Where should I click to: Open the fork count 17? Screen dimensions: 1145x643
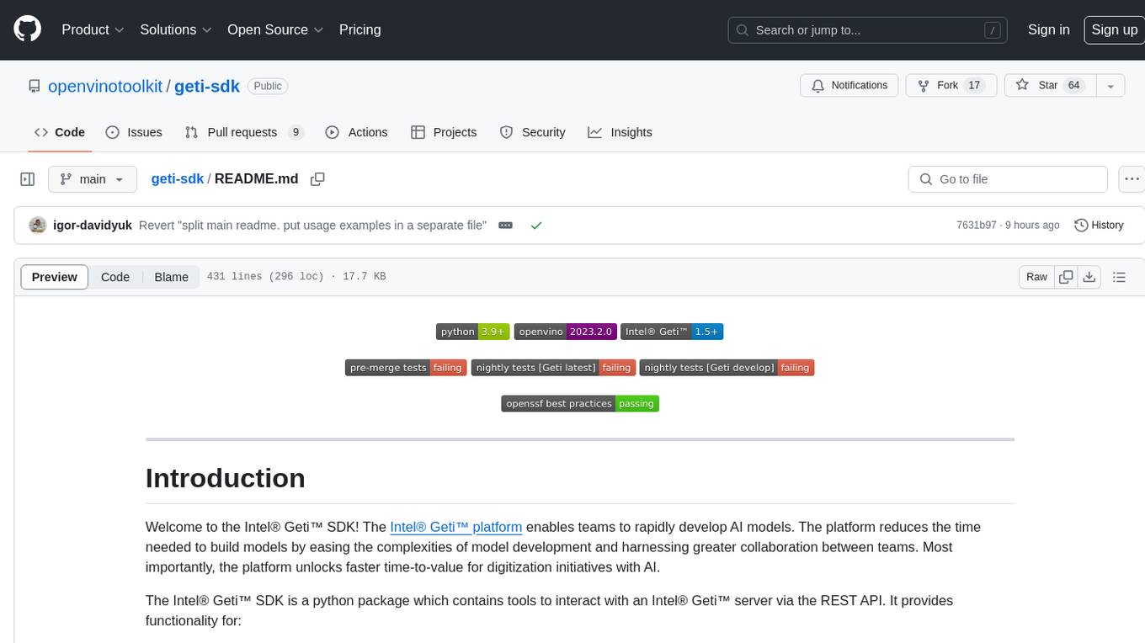coord(974,86)
